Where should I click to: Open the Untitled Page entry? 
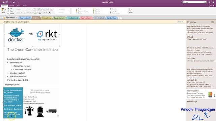pyautogui.click(x=200, y=102)
